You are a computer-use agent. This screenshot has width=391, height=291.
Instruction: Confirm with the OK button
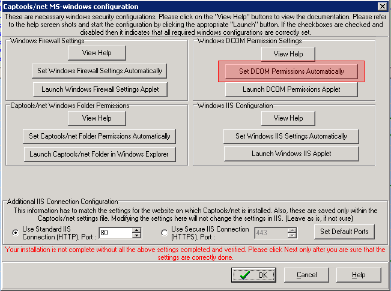click(253, 275)
